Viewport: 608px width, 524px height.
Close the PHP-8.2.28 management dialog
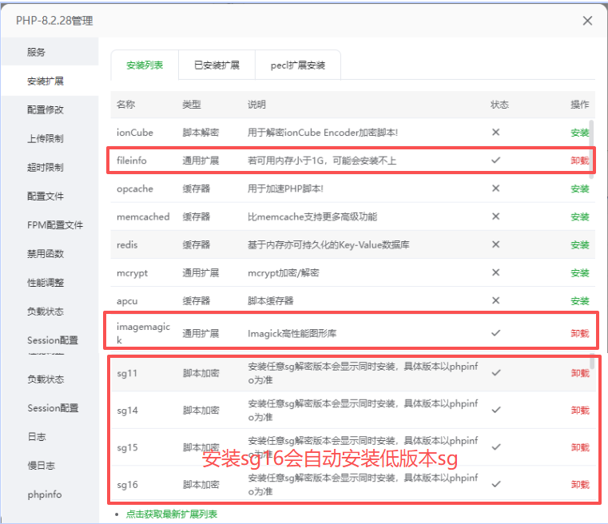click(587, 21)
